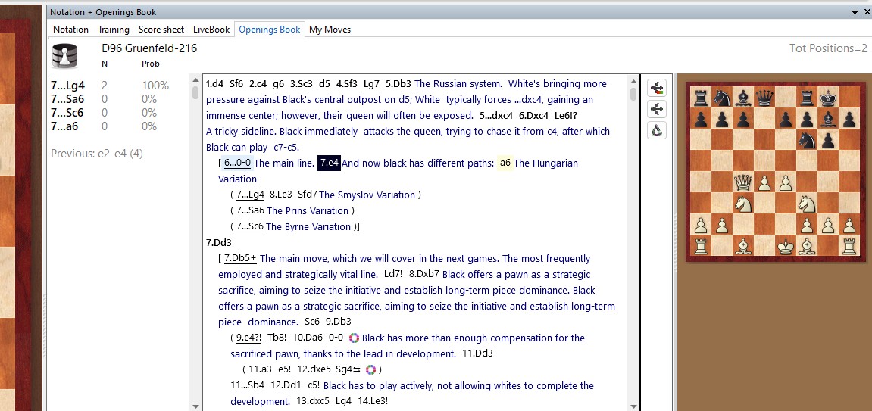
Task: Switch to the LiveBook tab
Action: (x=211, y=30)
